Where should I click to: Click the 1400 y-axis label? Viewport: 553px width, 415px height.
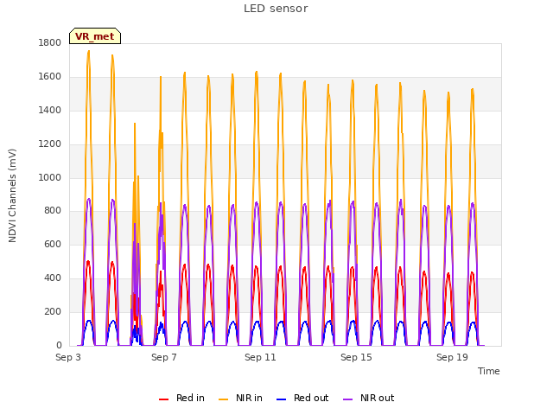tap(50, 110)
